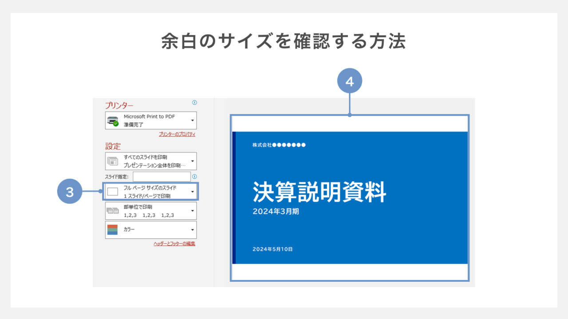Click the Microsoft Print to PDF printer icon
568x319 pixels.
tap(113, 121)
